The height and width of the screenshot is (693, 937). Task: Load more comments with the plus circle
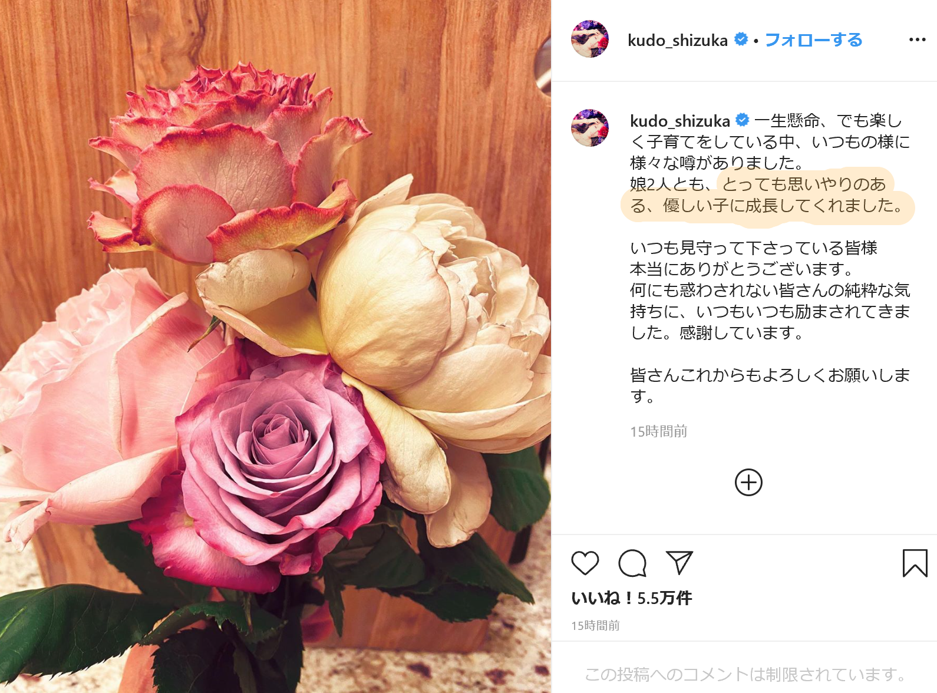pyautogui.click(x=748, y=483)
